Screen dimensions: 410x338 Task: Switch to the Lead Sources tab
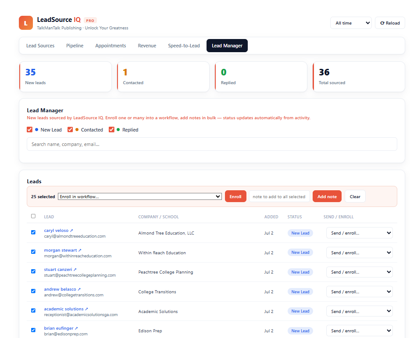[x=40, y=46]
